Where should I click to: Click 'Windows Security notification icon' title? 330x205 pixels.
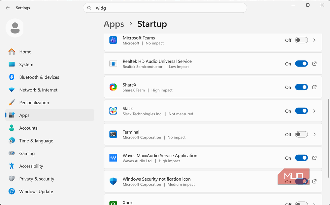click(x=156, y=179)
